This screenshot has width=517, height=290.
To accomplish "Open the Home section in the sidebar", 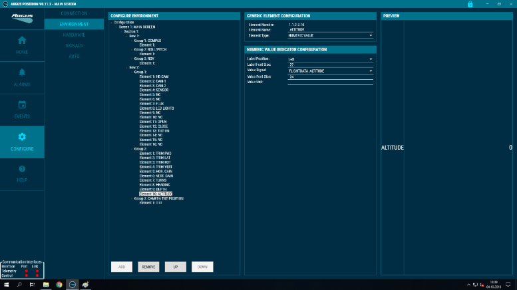I will tap(22, 44).
